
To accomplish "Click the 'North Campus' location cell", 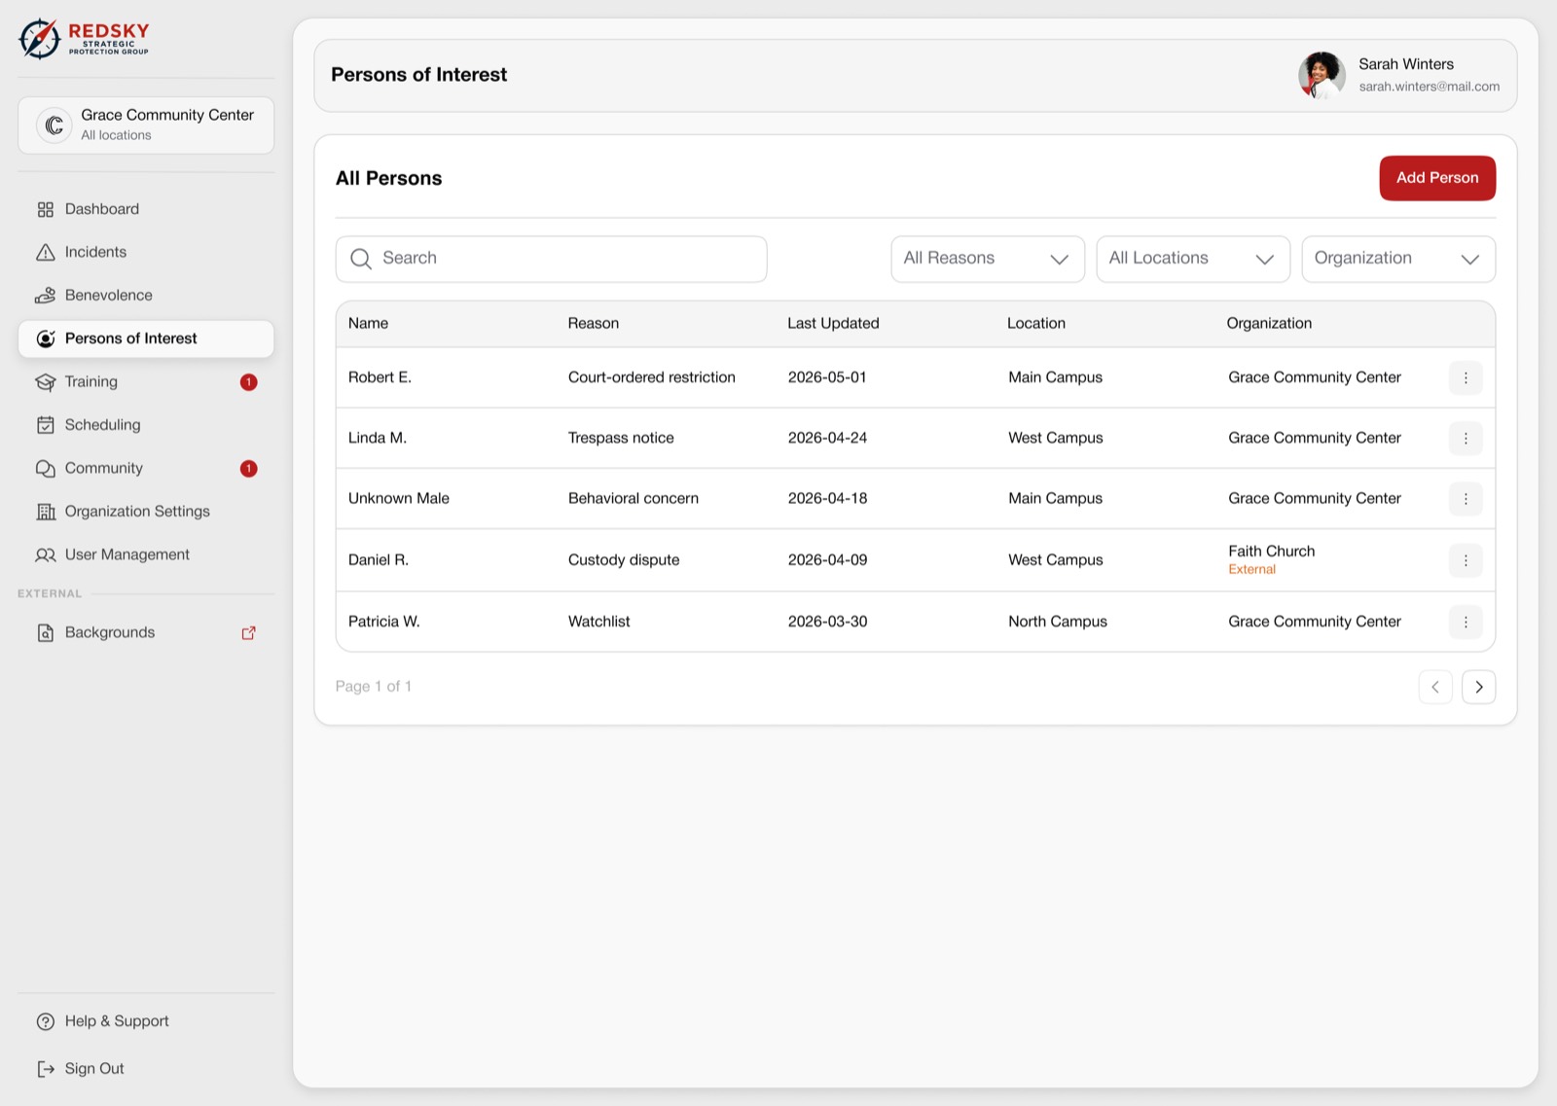I will 1058,622.
